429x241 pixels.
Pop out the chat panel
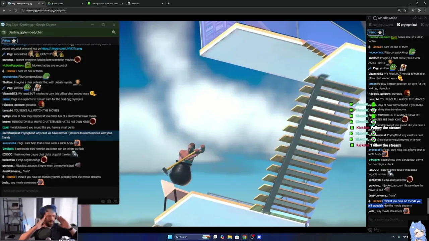pyautogui.click(x=415, y=18)
